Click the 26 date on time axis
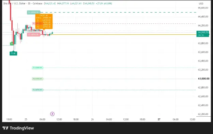 pyautogui.click(x=92, y=119)
